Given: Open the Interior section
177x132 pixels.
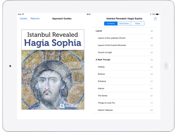Looking at the screenshot, I should tap(125, 89).
